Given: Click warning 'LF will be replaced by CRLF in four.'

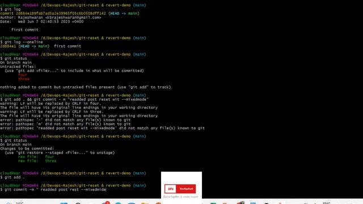Looking at the screenshot, I should click(x=50, y=104).
